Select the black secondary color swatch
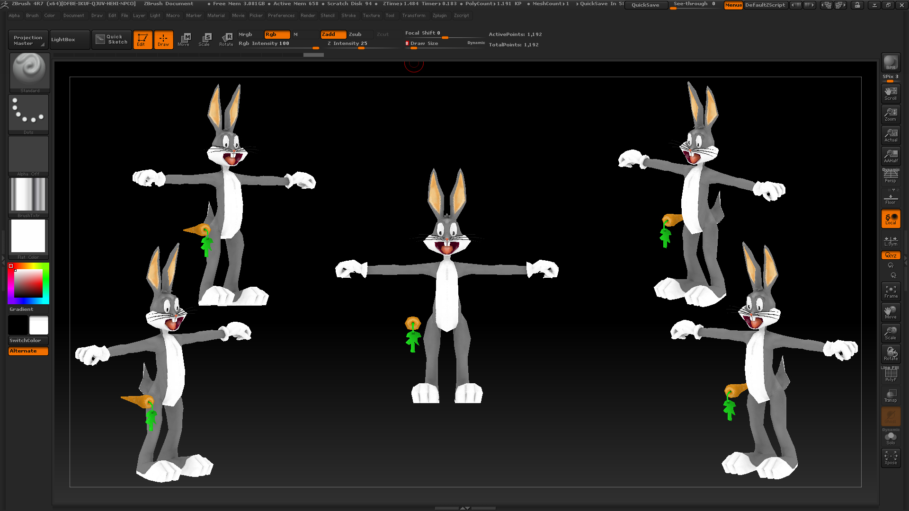909x511 pixels. click(18, 326)
